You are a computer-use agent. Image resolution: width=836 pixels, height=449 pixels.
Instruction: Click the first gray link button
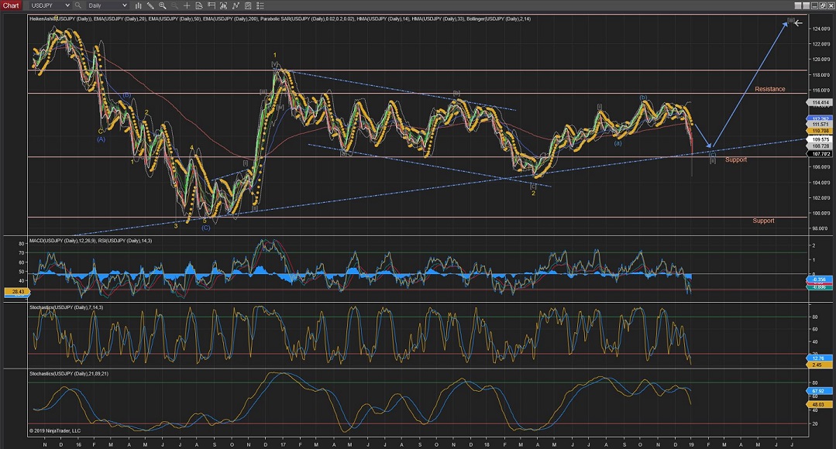pyautogui.click(x=798, y=6)
